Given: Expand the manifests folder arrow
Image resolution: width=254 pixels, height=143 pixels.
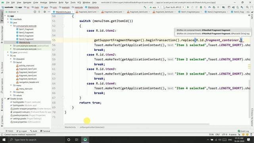Looking at the screenshot, I should point(8,19).
